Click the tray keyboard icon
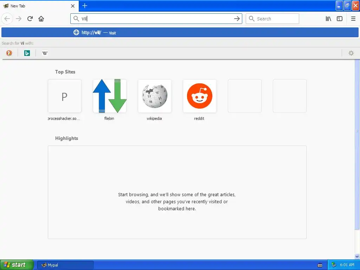 tap(320, 265)
